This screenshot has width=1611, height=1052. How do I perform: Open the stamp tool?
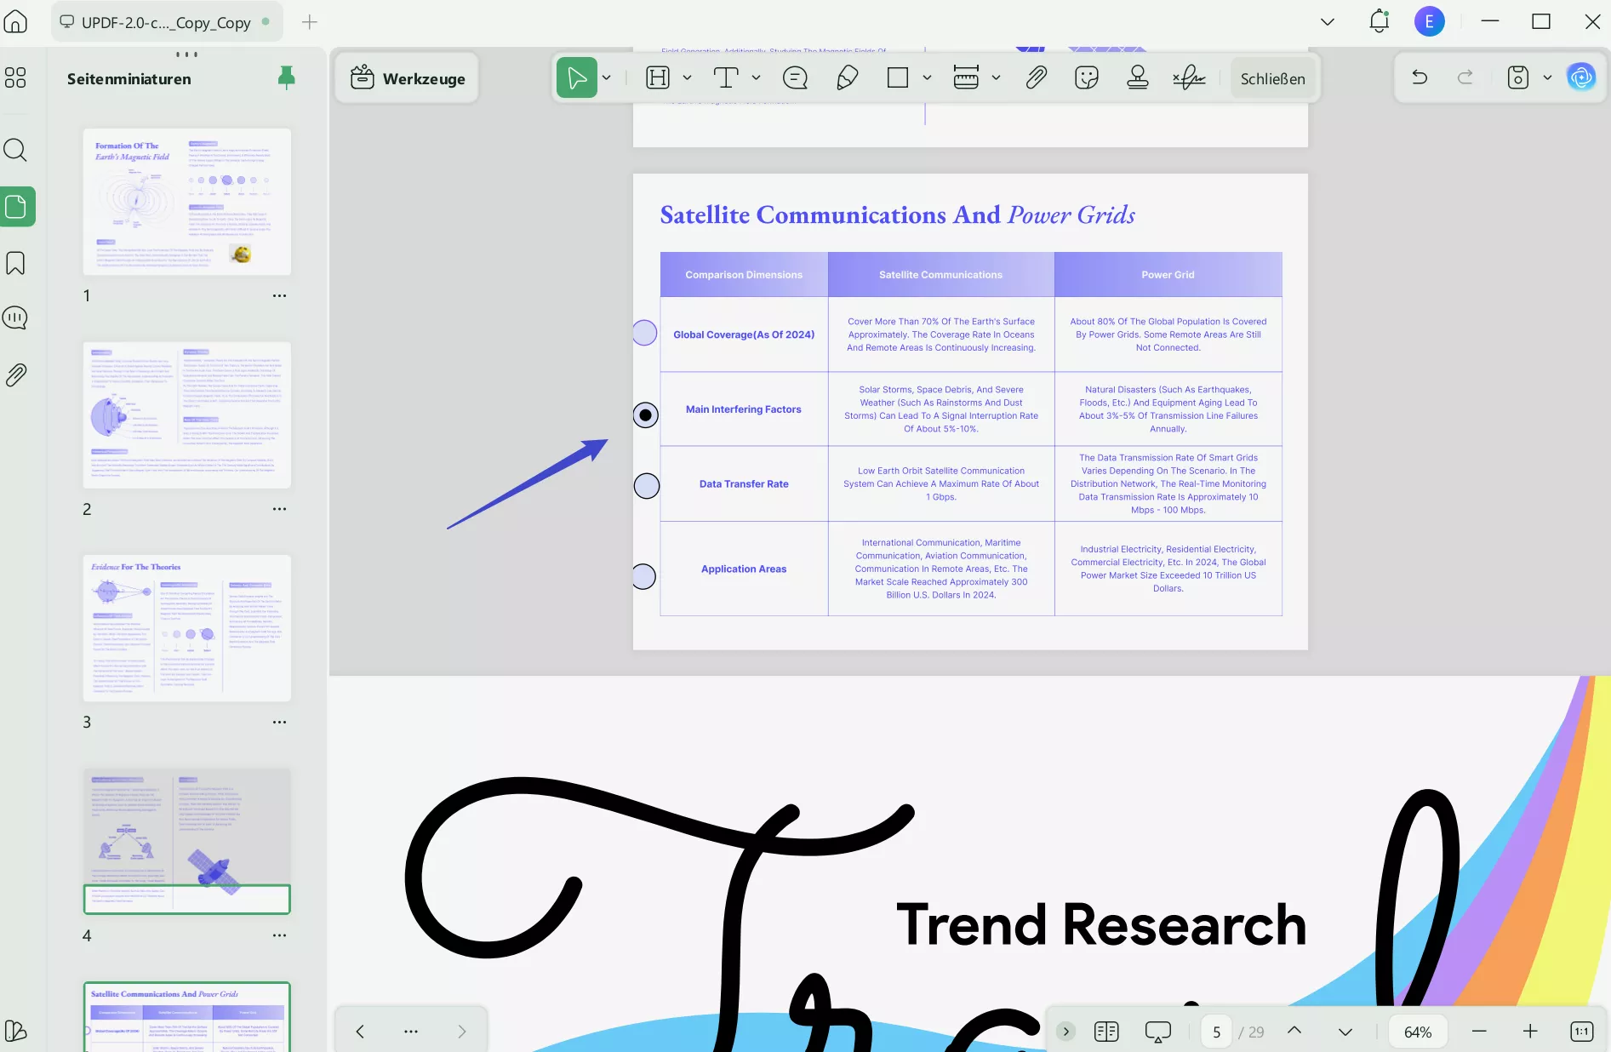[1138, 77]
